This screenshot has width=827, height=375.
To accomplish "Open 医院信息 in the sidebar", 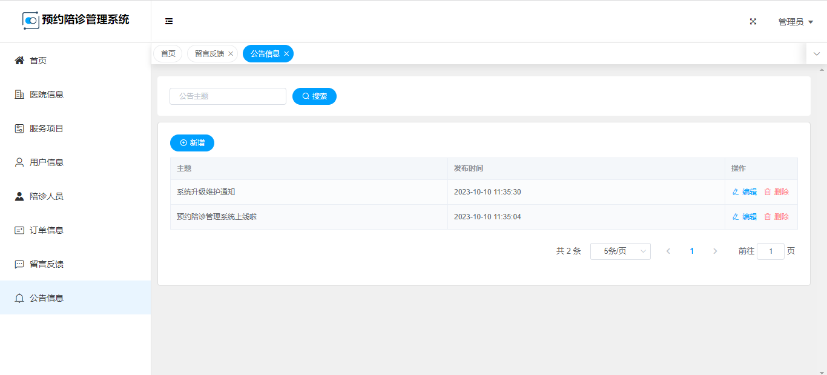I will (47, 95).
